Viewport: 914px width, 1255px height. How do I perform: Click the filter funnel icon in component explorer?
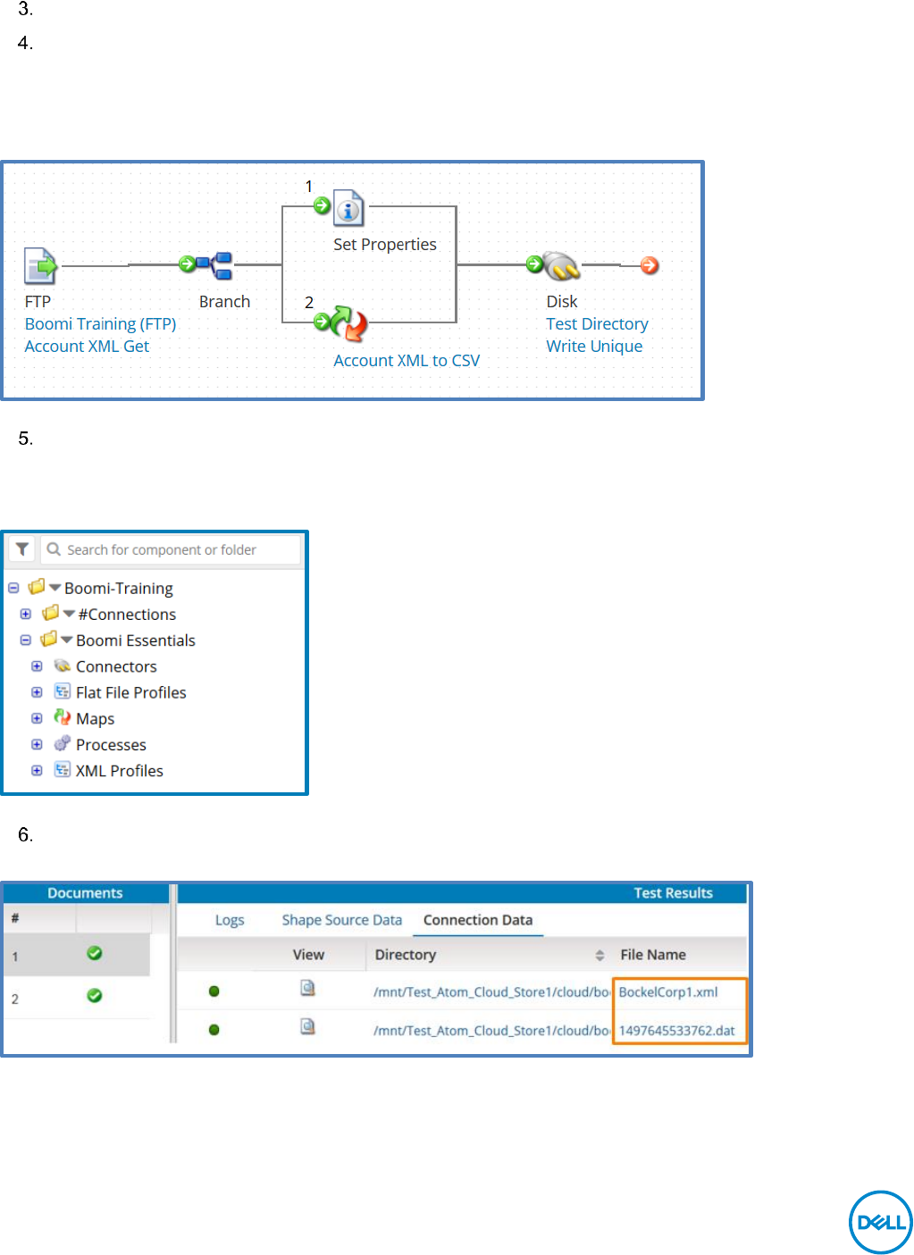[22, 549]
